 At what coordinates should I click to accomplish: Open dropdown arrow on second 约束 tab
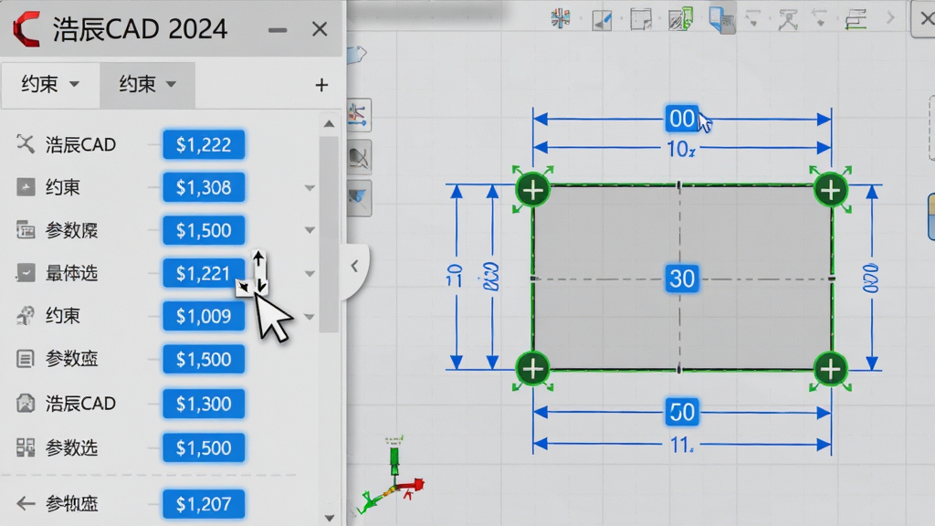point(171,84)
